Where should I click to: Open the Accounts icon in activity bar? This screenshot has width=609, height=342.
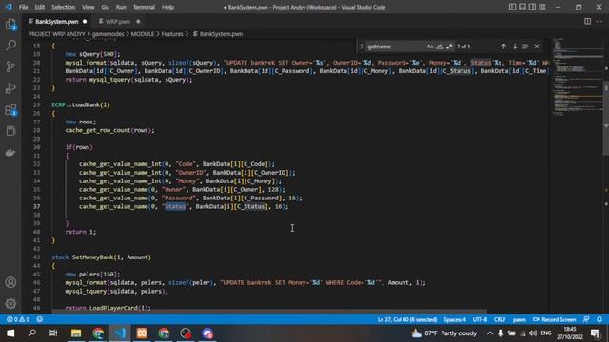(10, 282)
